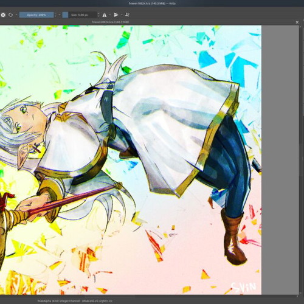The height and width of the screenshot is (304, 304).
Task: Enable the Wrap Around Mode icon
Action: (x=127, y=15)
